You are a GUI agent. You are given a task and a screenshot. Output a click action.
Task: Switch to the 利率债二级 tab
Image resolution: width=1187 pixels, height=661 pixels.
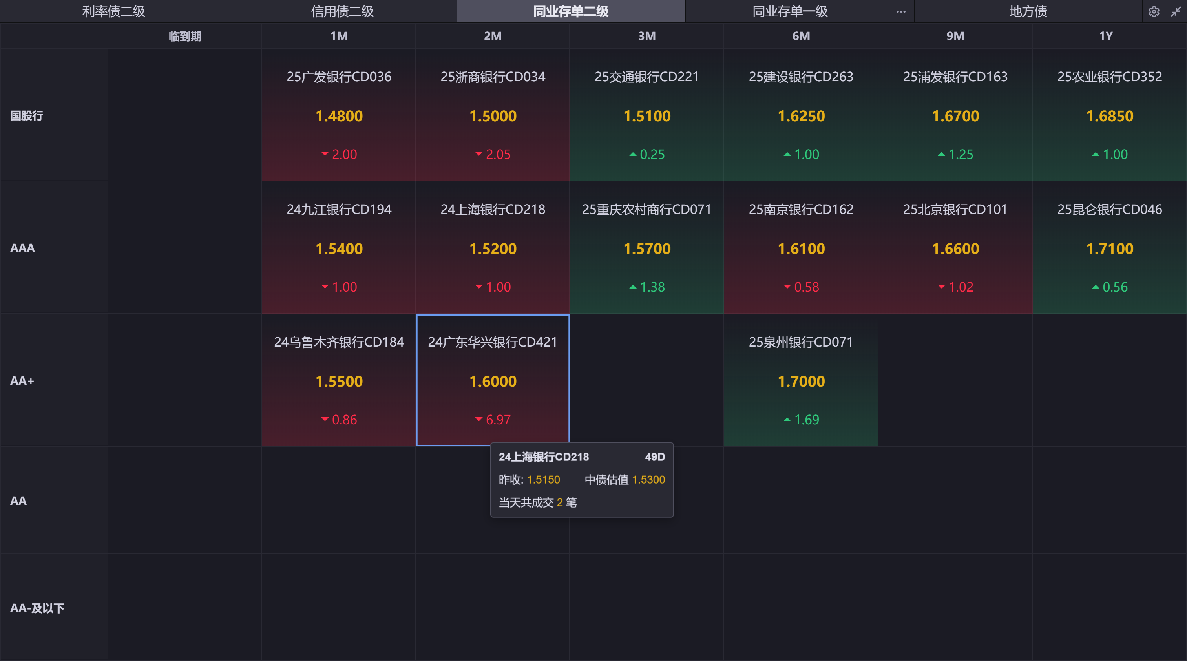tap(113, 11)
